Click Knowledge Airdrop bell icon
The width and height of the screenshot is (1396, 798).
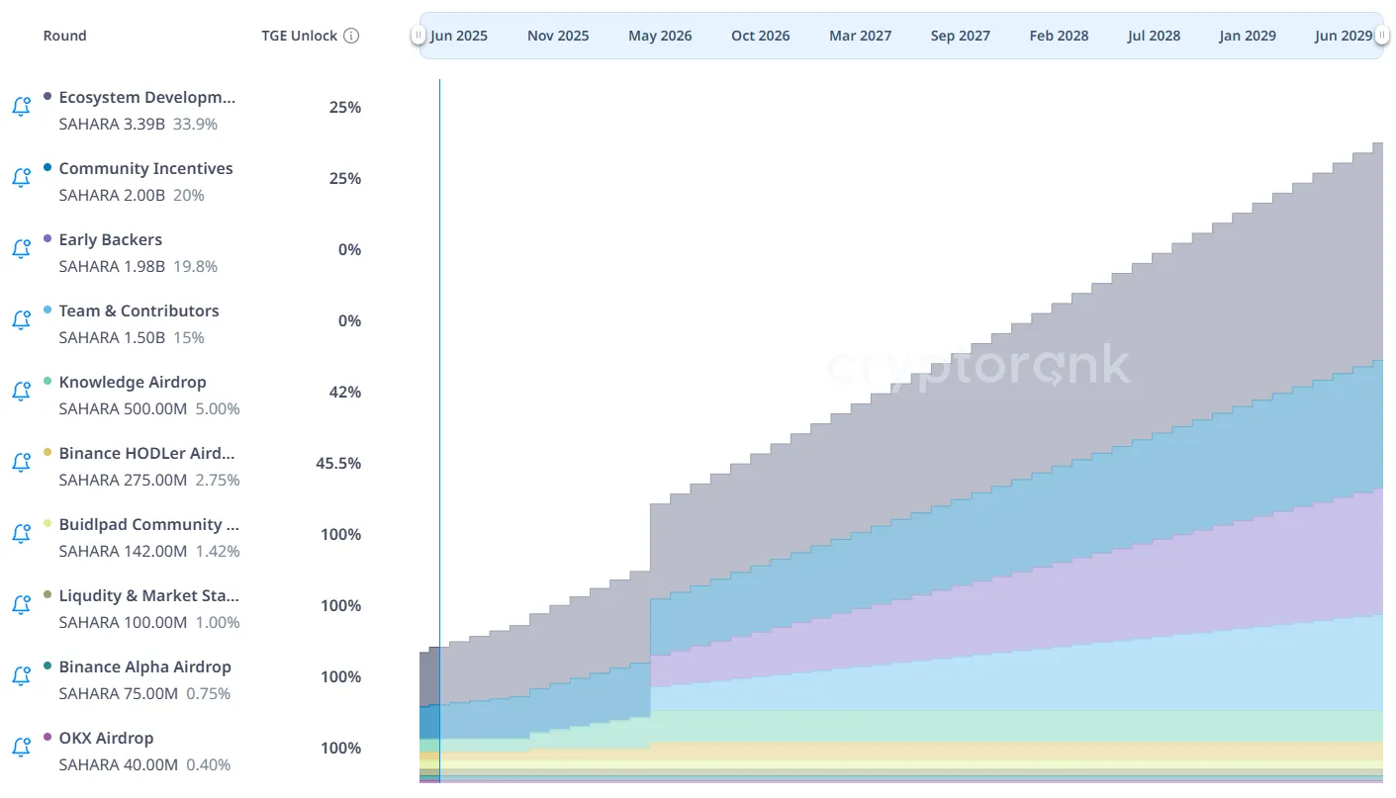pyautogui.click(x=21, y=392)
